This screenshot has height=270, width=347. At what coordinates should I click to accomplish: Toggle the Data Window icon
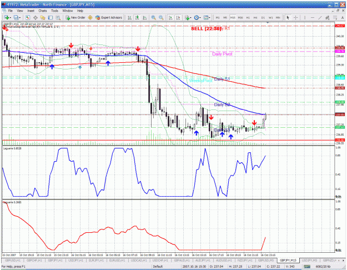pyautogui.click(x=35, y=17)
